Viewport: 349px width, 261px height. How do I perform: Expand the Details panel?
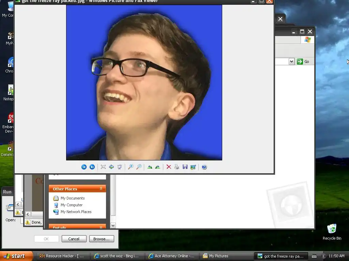(101, 227)
